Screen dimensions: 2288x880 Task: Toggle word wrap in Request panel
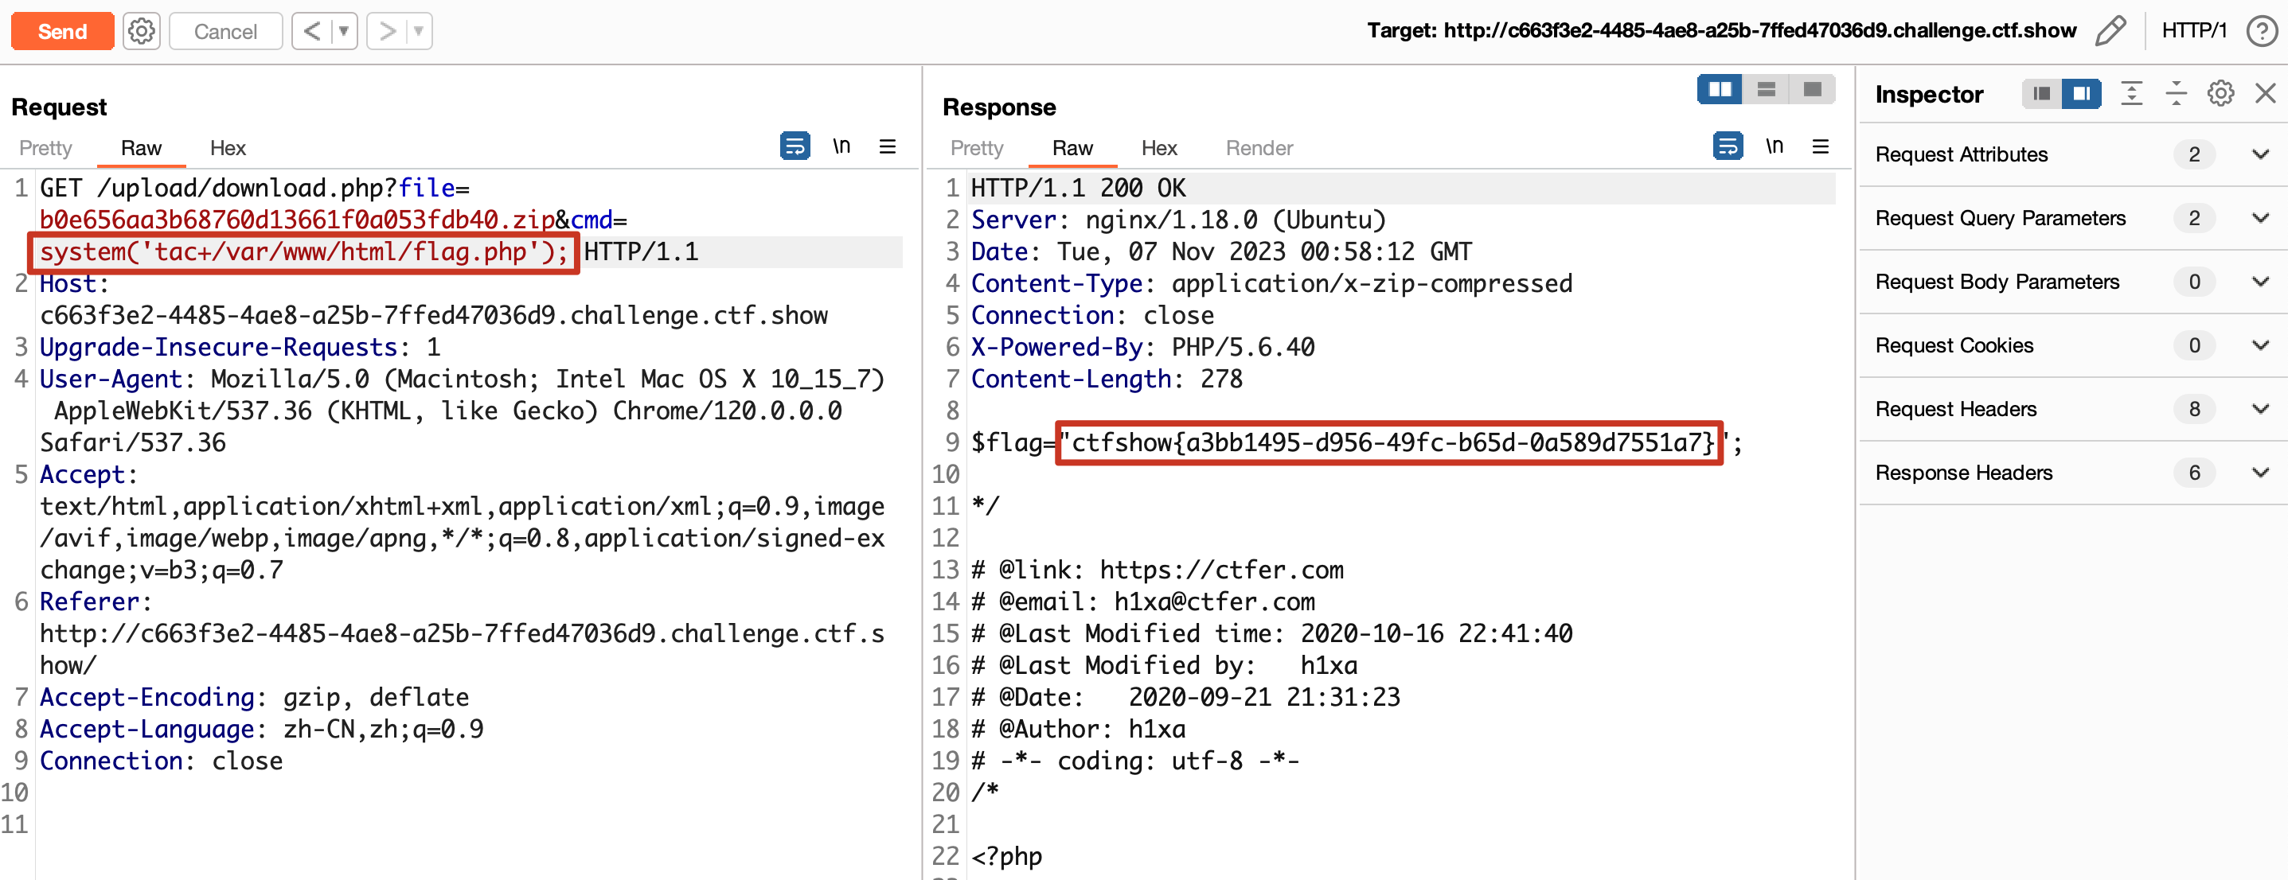(x=795, y=146)
